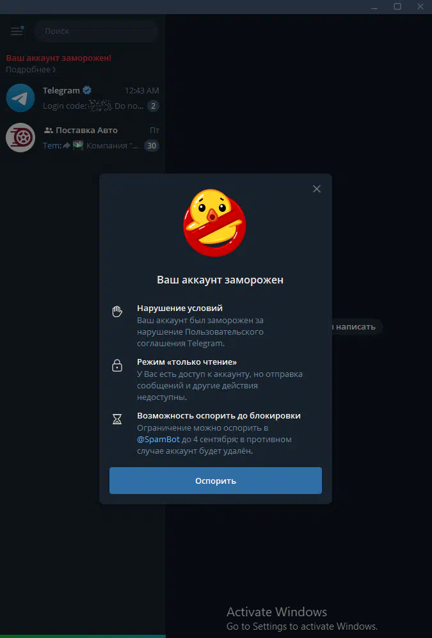Click the 12:43 AM timestamp
This screenshot has height=638, width=432.
142,90
